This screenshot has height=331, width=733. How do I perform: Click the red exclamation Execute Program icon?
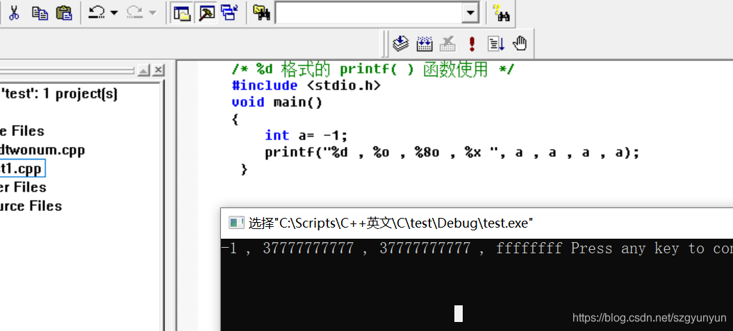(472, 44)
